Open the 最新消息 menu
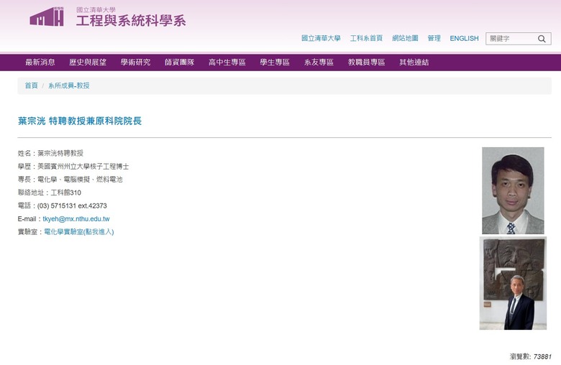This screenshot has height=365, width=561. (40, 63)
